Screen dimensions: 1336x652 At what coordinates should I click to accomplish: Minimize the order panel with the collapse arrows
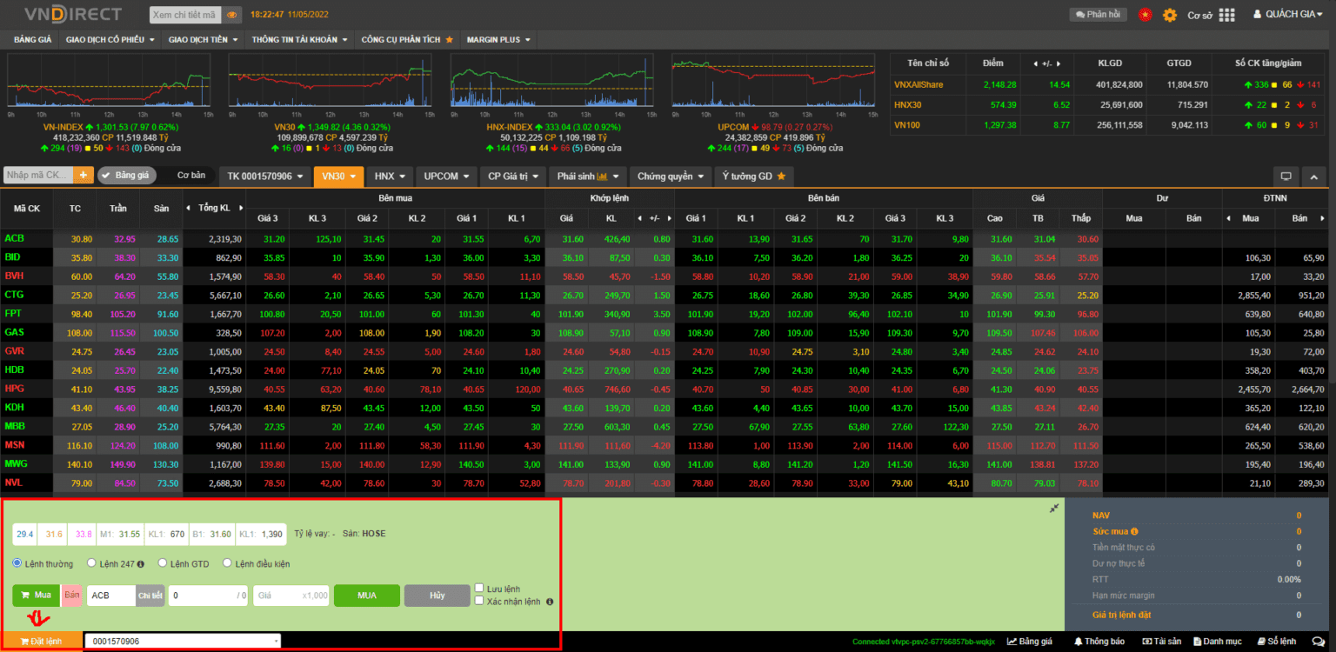(1054, 508)
